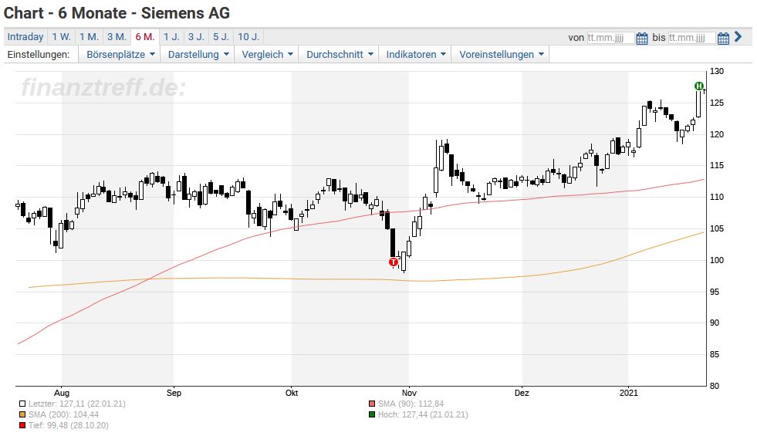The width and height of the screenshot is (757, 436).
Task: Click the 100 y-axis price label
Action: coord(716,260)
